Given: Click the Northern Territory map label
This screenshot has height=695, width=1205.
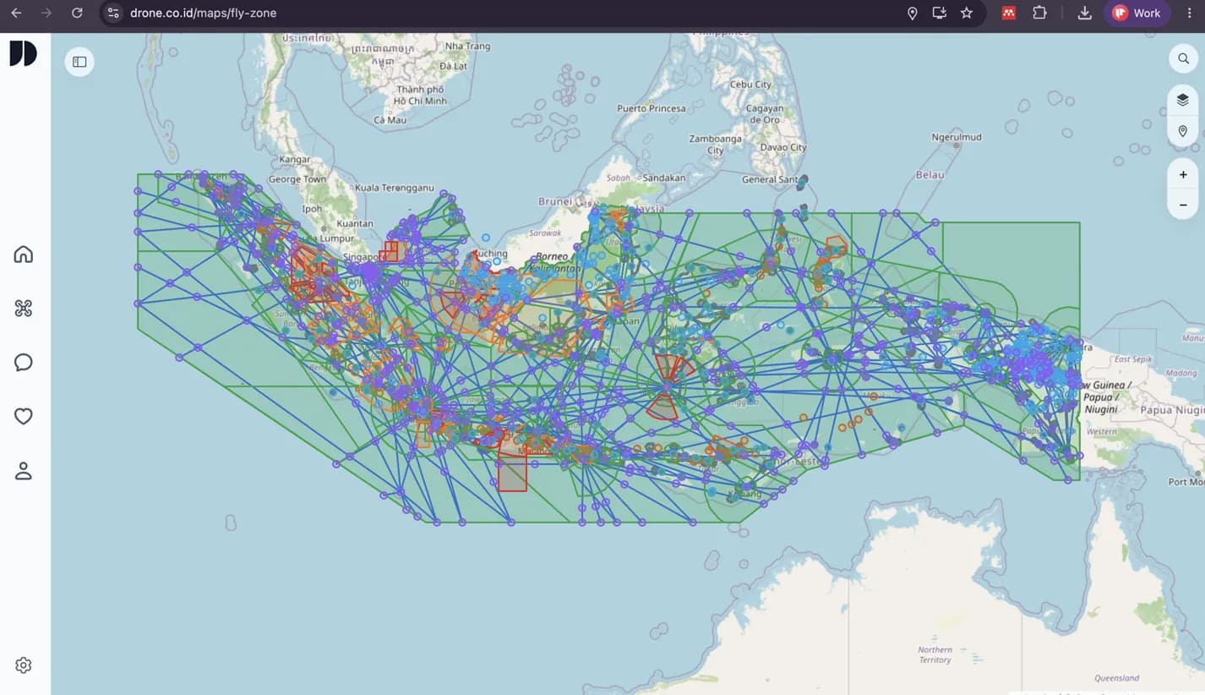Looking at the screenshot, I should coord(935,654).
